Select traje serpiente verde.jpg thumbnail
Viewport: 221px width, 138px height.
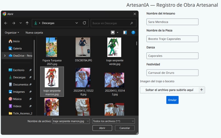(114, 47)
